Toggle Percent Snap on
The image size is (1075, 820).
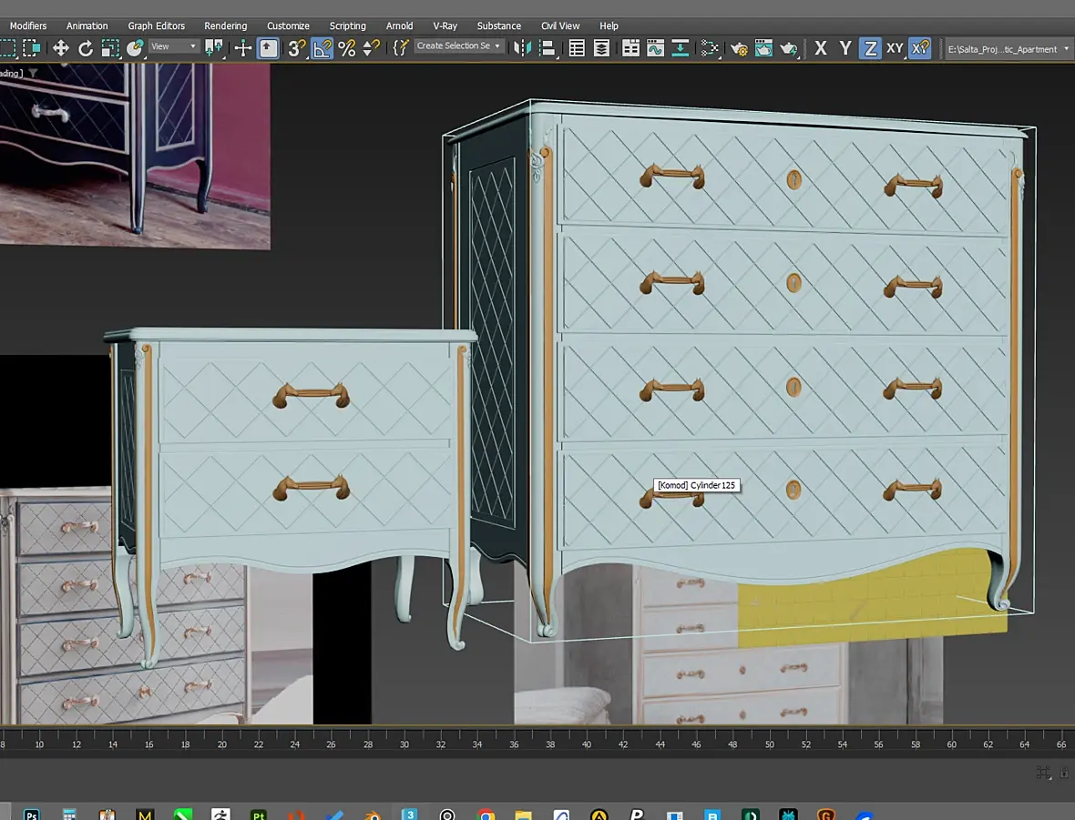click(347, 48)
